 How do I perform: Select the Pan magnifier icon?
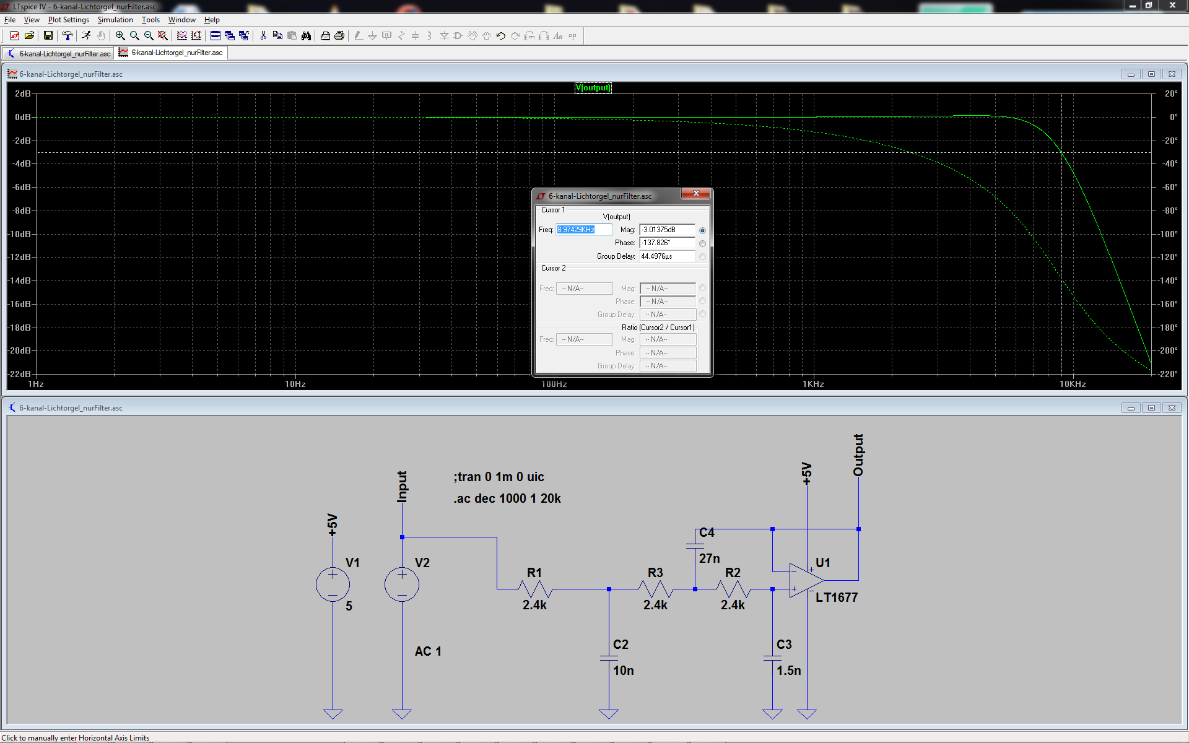(134, 36)
